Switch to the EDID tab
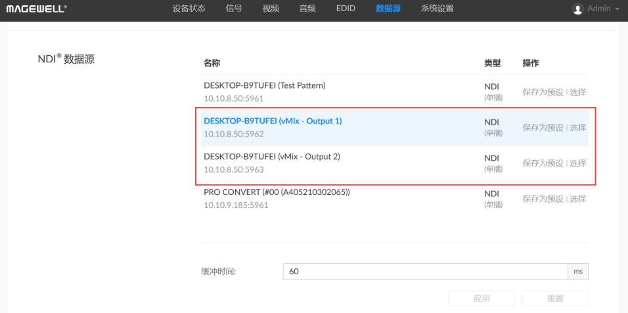628x313 pixels. (346, 9)
